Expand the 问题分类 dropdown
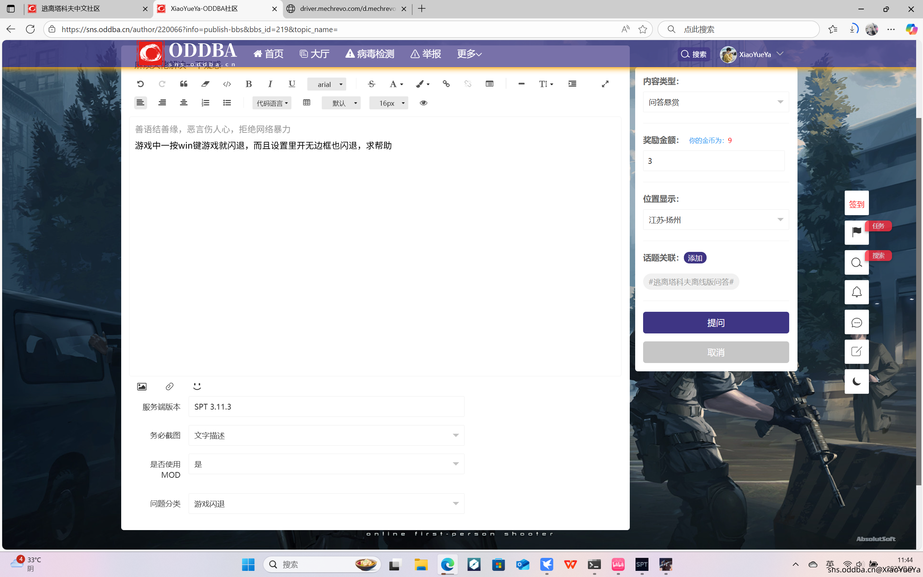The height and width of the screenshot is (577, 923). click(326, 504)
